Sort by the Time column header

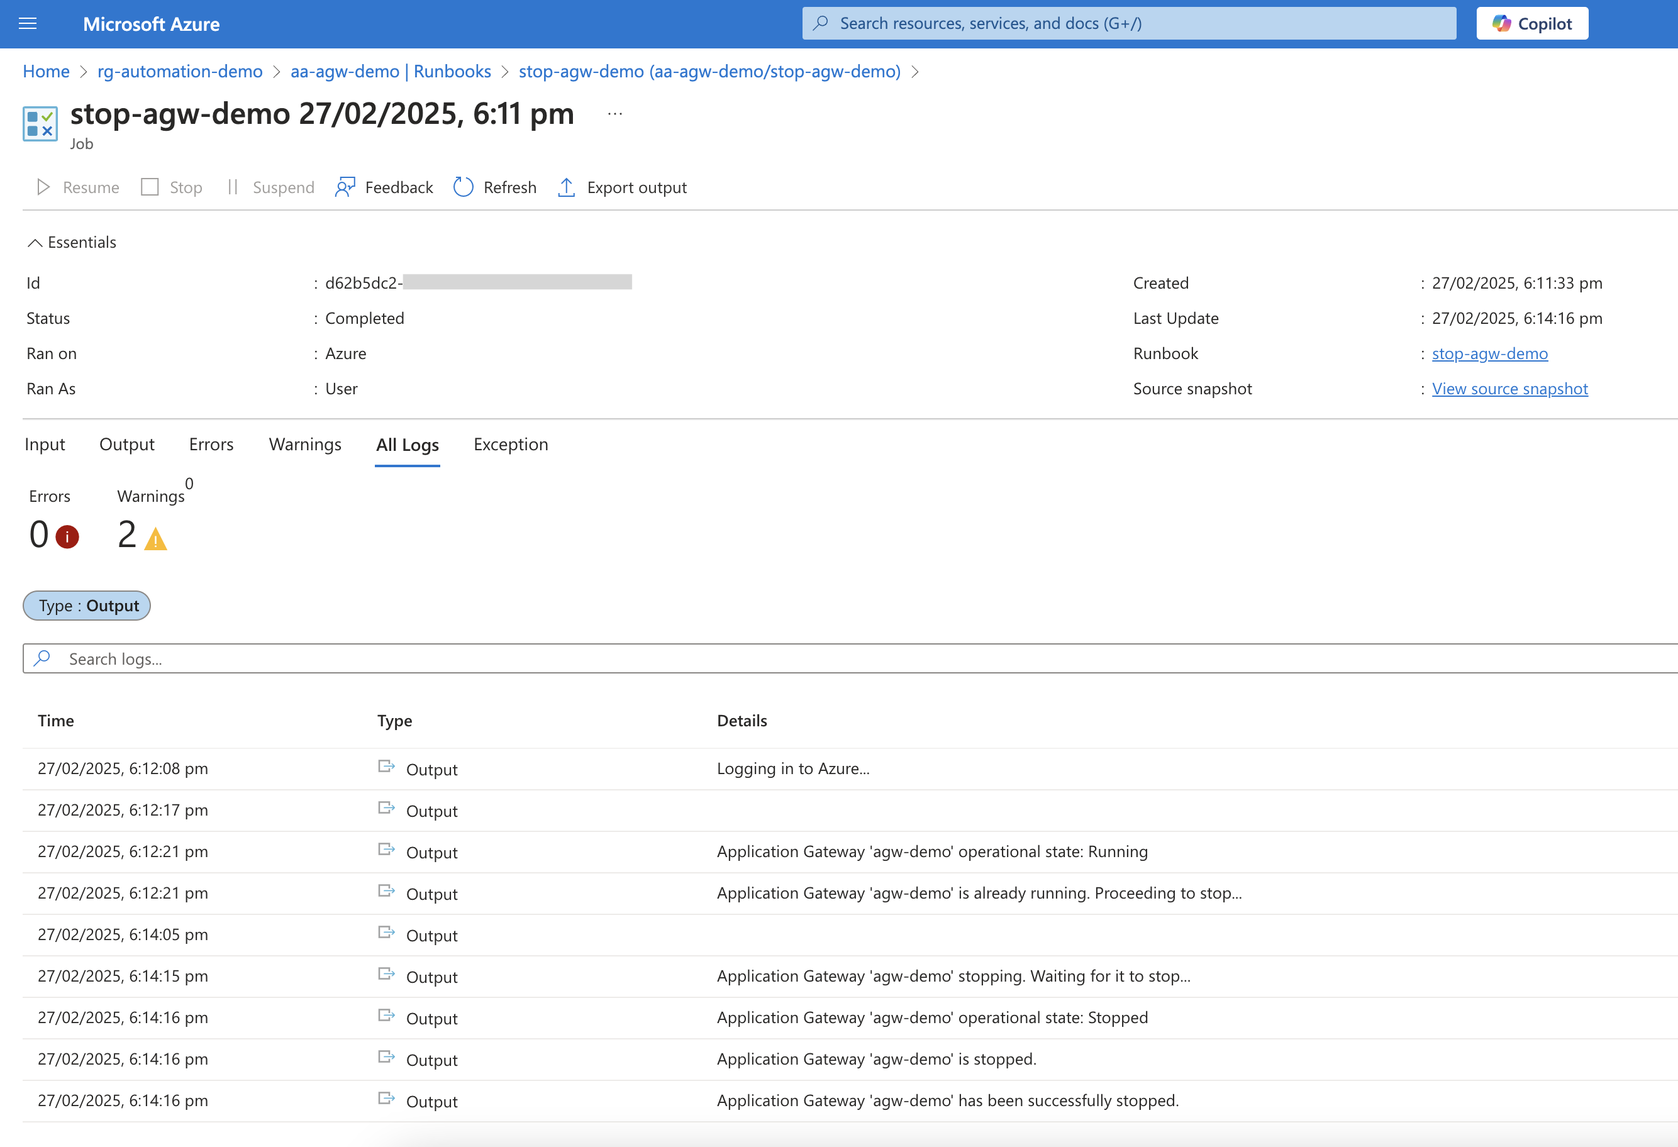(x=55, y=721)
